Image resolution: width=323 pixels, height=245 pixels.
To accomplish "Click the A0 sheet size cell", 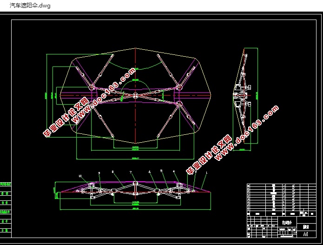I will pos(306,234).
